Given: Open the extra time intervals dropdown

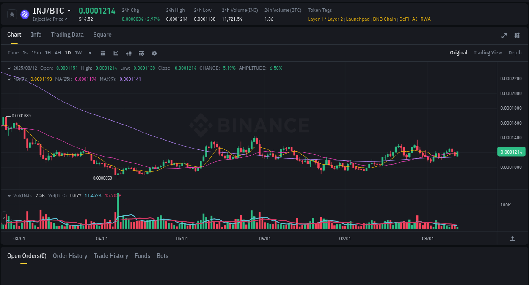Looking at the screenshot, I should point(90,53).
